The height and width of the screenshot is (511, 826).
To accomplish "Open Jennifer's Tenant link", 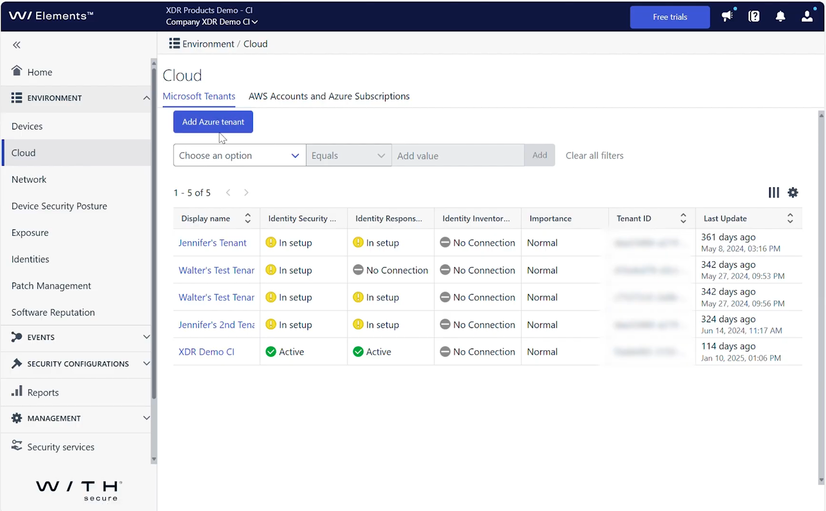I will 212,243.
